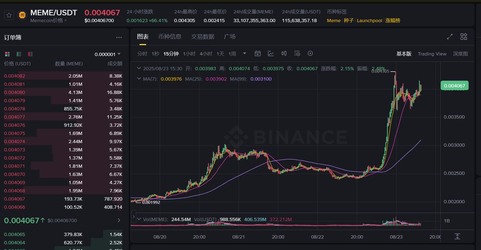481x250 pixels.
Task: Expand more time intervals dropdown arrow
Action: tap(245, 54)
